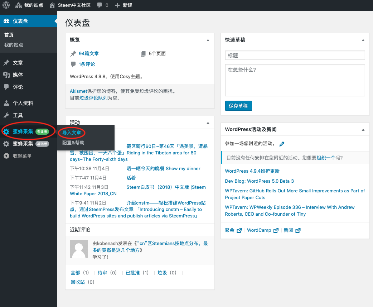Collapse the 概览 panel

[x=208, y=40]
